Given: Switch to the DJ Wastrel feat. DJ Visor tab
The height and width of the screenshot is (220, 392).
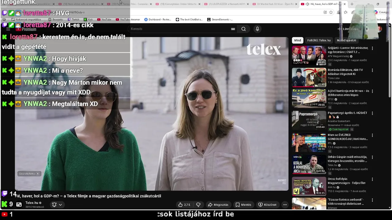Looking at the screenshot, I should pyautogui.click(x=275, y=4).
